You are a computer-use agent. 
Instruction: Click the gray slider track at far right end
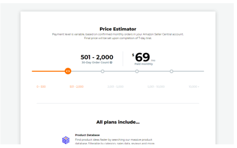point(196,71)
